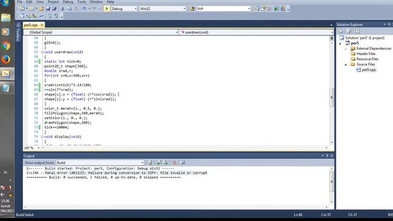The width and height of the screenshot is (393, 221).
Task: Open the Show output from Build dropdown
Action: [x=142, y=163]
